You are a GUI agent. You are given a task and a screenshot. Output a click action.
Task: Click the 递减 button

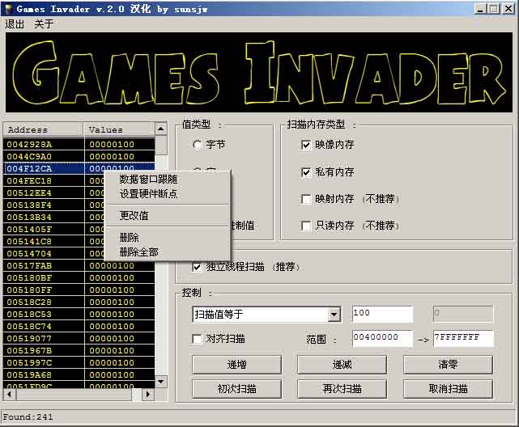point(342,365)
